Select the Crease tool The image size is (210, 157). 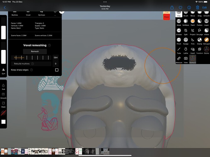tap(179, 32)
